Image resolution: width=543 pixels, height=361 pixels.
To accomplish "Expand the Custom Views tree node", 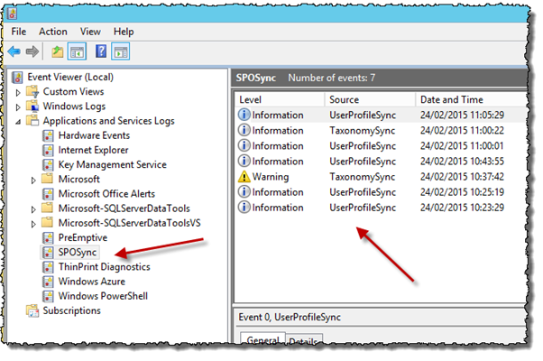I will click(x=18, y=92).
